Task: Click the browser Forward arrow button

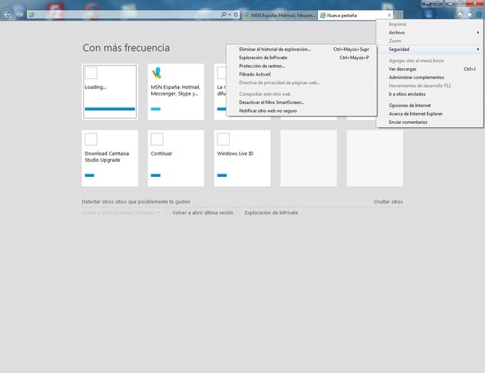Action: pos(20,14)
